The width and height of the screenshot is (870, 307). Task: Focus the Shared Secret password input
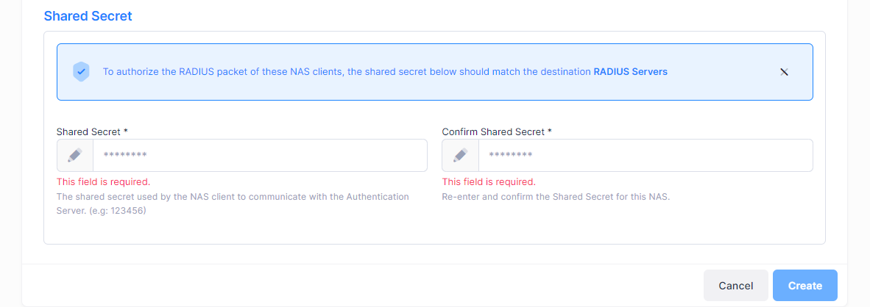pyautogui.click(x=261, y=156)
